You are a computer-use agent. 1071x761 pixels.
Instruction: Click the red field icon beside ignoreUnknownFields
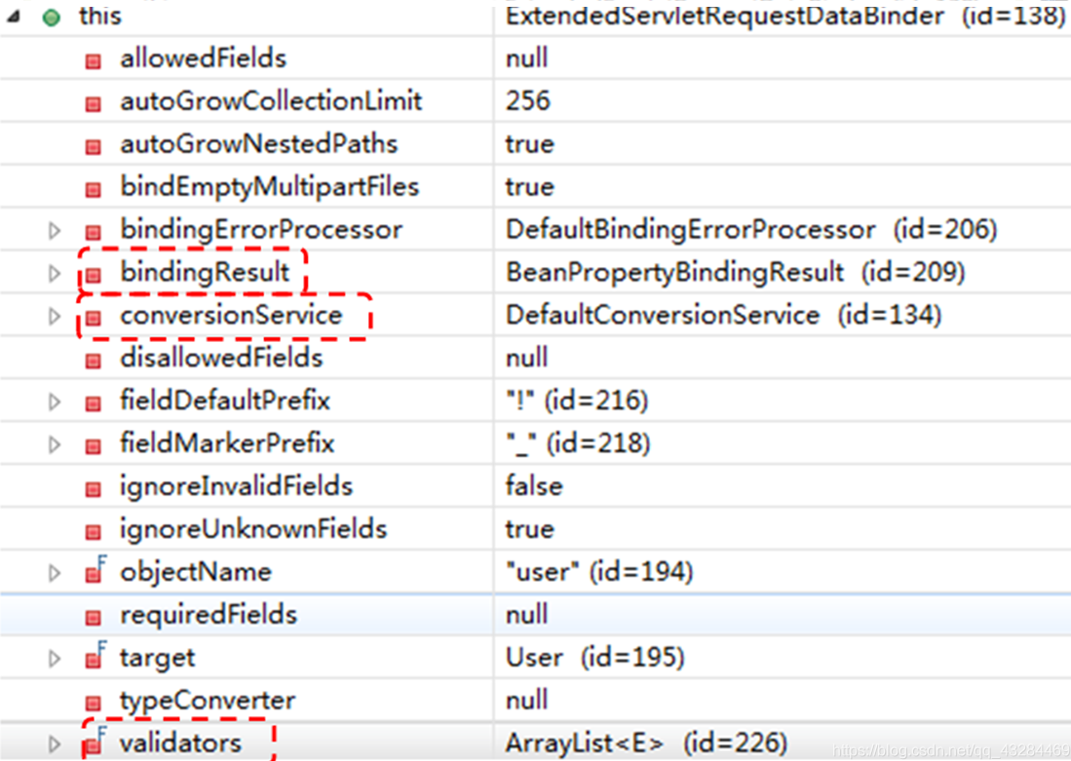pos(94,532)
